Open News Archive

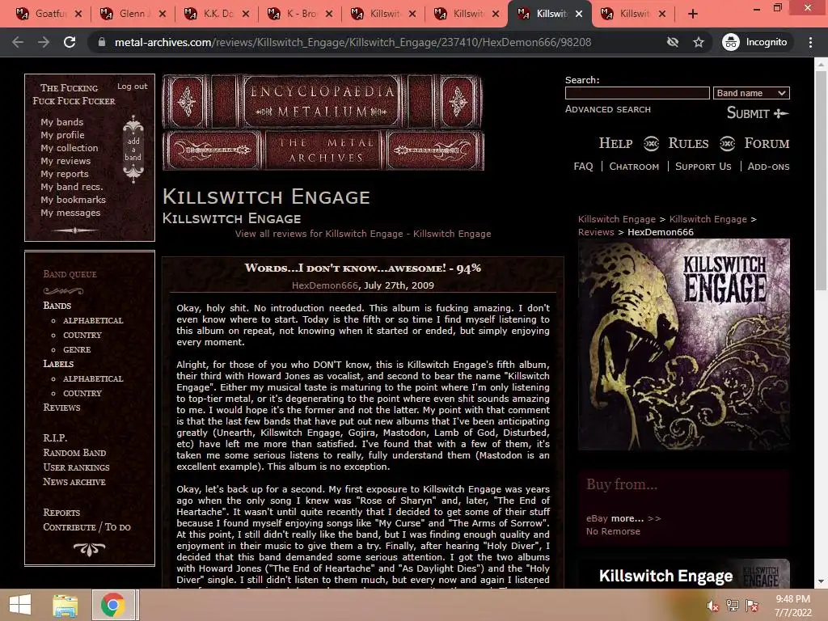click(x=74, y=482)
